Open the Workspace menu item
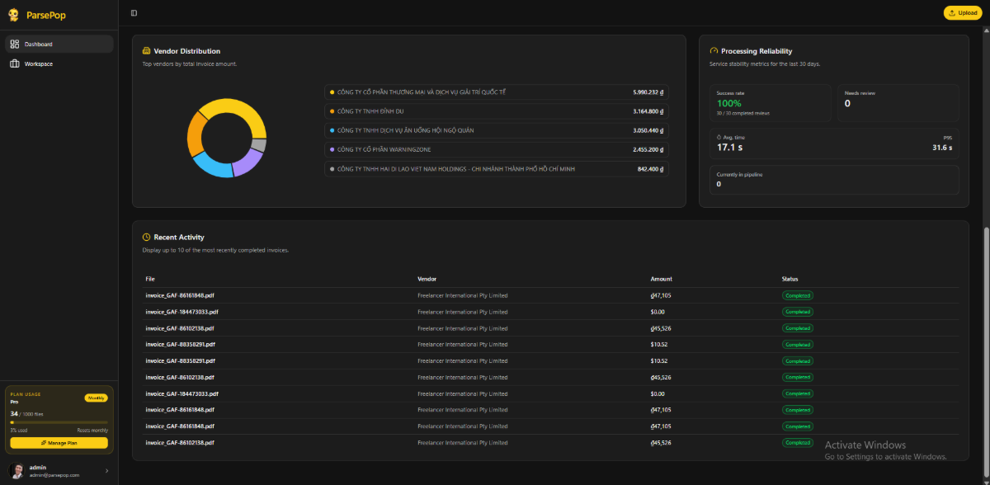990x485 pixels. (59, 64)
